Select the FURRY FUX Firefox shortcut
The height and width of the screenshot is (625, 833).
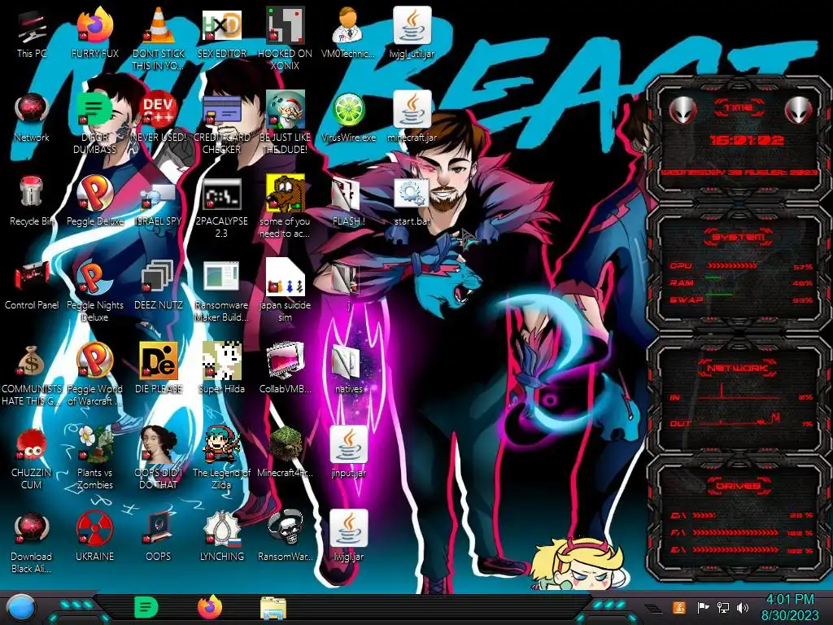click(95, 27)
